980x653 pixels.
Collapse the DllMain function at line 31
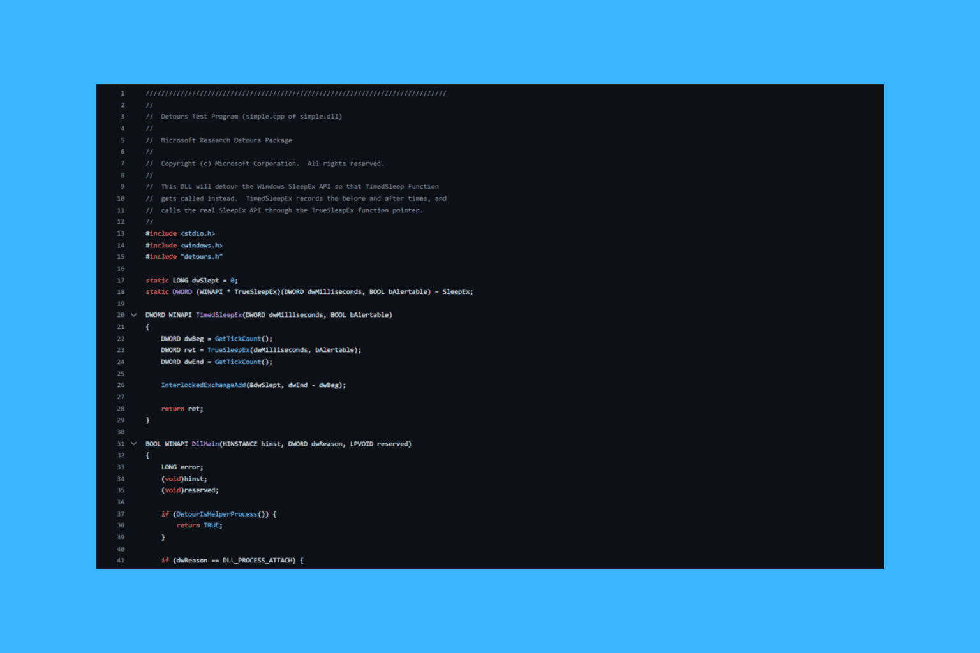133,444
